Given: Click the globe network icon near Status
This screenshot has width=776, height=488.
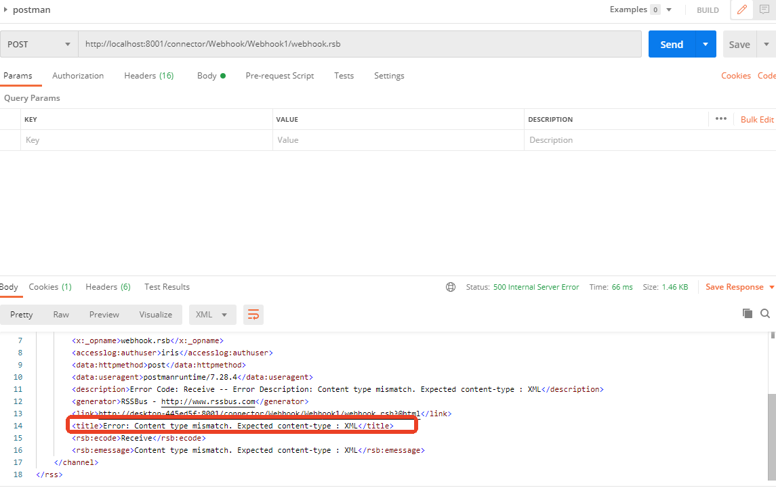Looking at the screenshot, I should (x=451, y=287).
